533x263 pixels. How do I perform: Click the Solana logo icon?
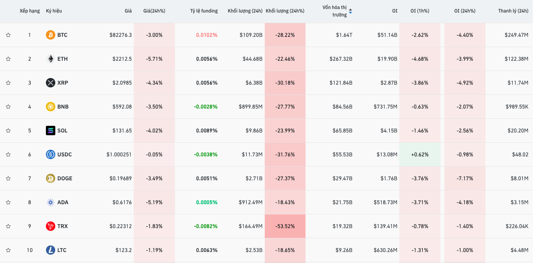[51, 131]
